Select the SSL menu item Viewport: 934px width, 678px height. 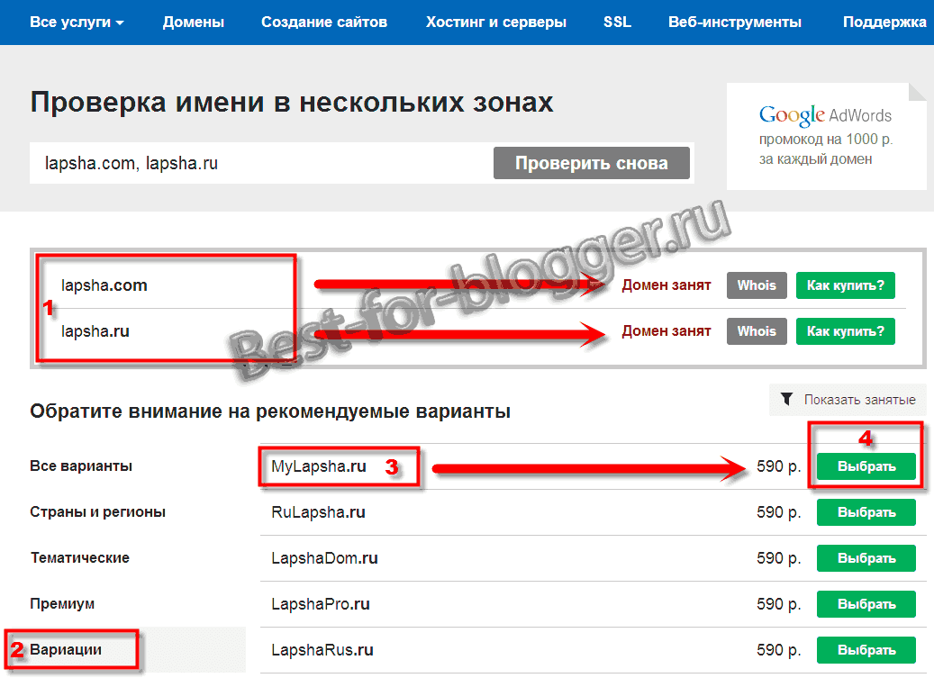click(618, 23)
